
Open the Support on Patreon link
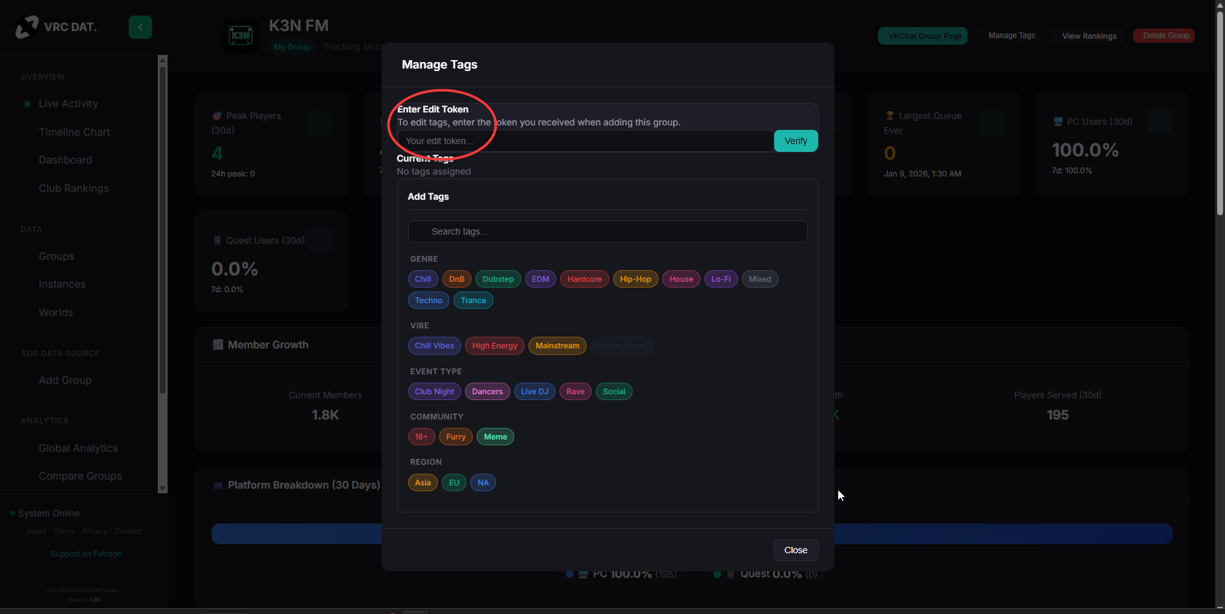pyautogui.click(x=86, y=554)
